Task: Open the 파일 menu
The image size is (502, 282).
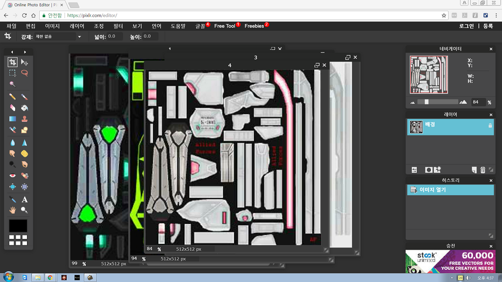Action: coord(11,26)
